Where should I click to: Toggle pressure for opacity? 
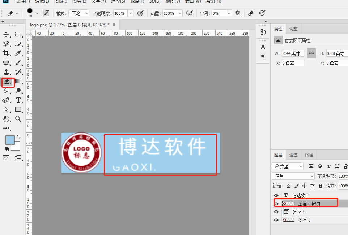pyautogui.click(x=140, y=13)
